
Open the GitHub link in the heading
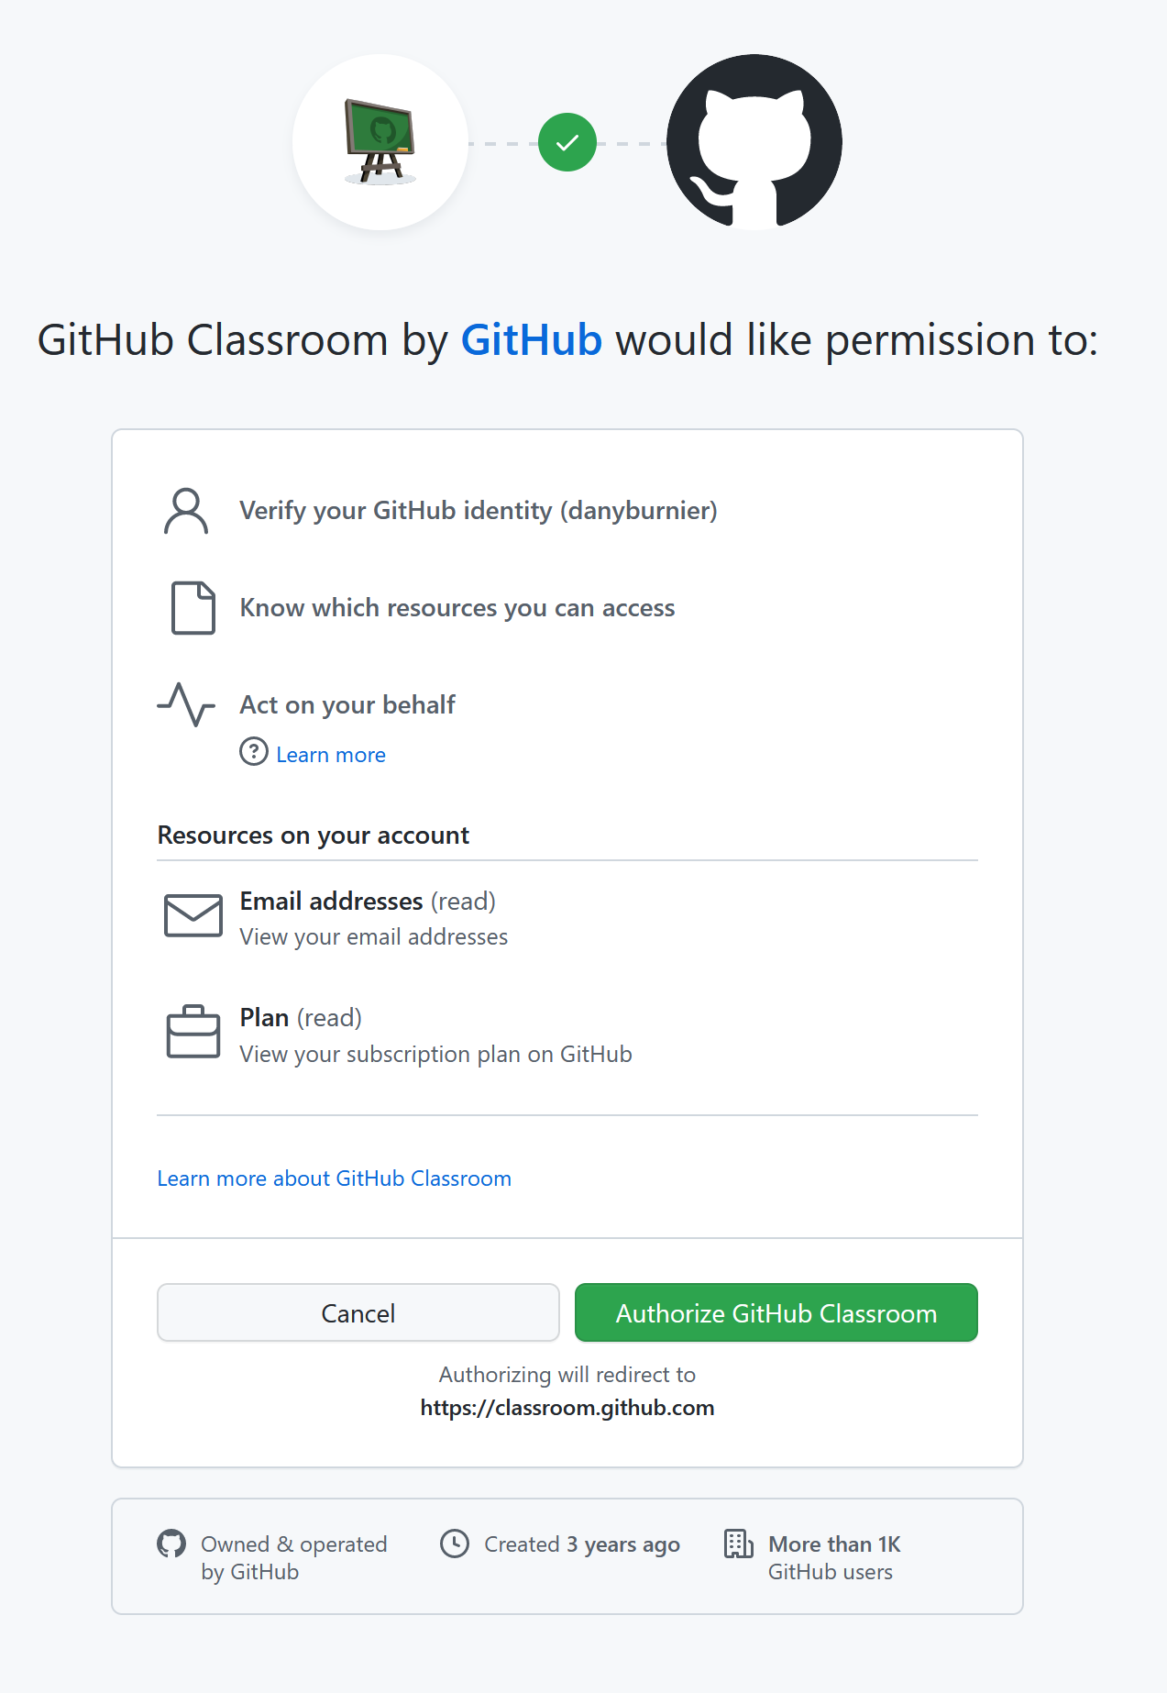tap(531, 339)
